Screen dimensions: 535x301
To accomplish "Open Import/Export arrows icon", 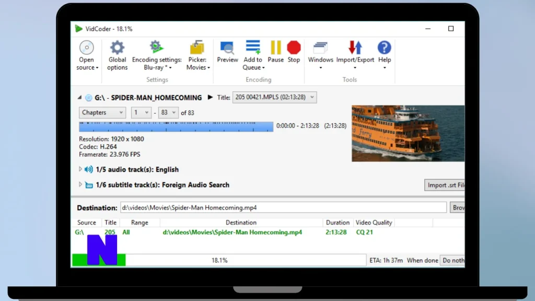I will tap(355, 48).
